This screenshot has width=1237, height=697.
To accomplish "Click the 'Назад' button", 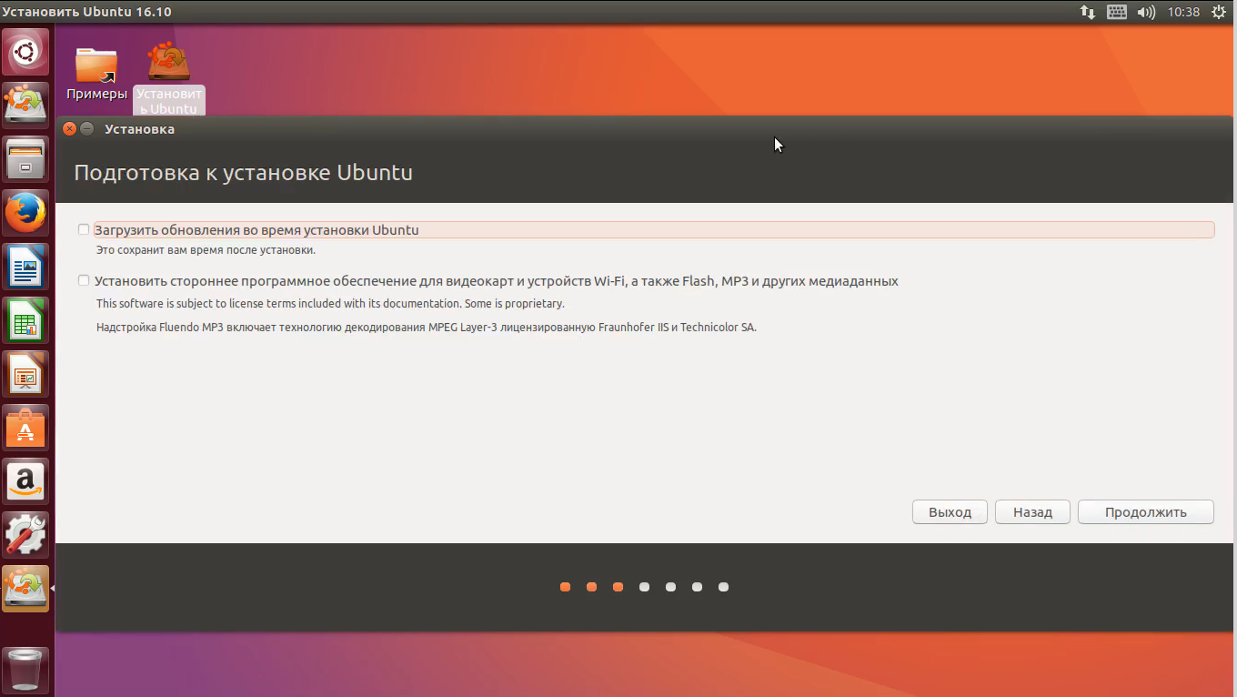I will [x=1032, y=512].
